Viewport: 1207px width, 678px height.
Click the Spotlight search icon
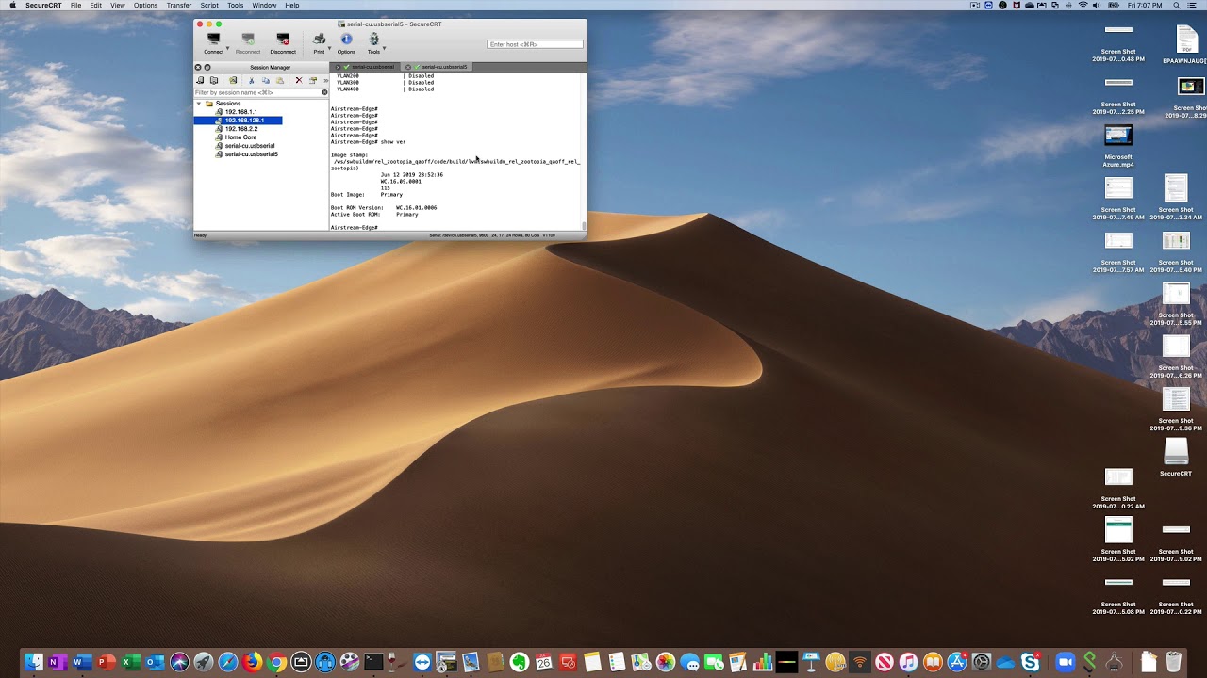pyautogui.click(x=1177, y=6)
